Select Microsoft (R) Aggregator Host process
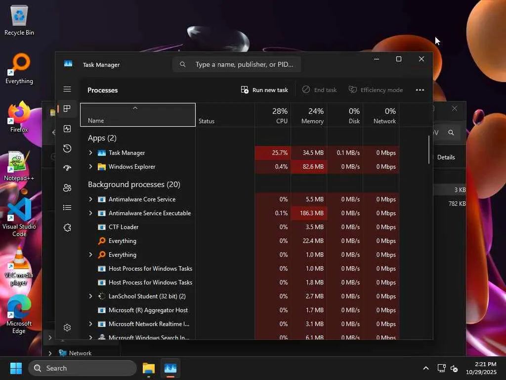506x380 pixels. point(240,310)
